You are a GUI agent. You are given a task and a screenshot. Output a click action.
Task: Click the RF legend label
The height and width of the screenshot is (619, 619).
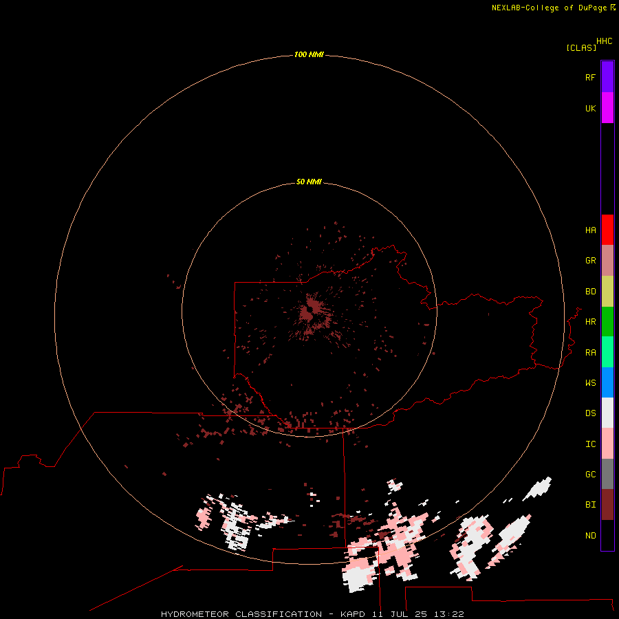tap(590, 77)
